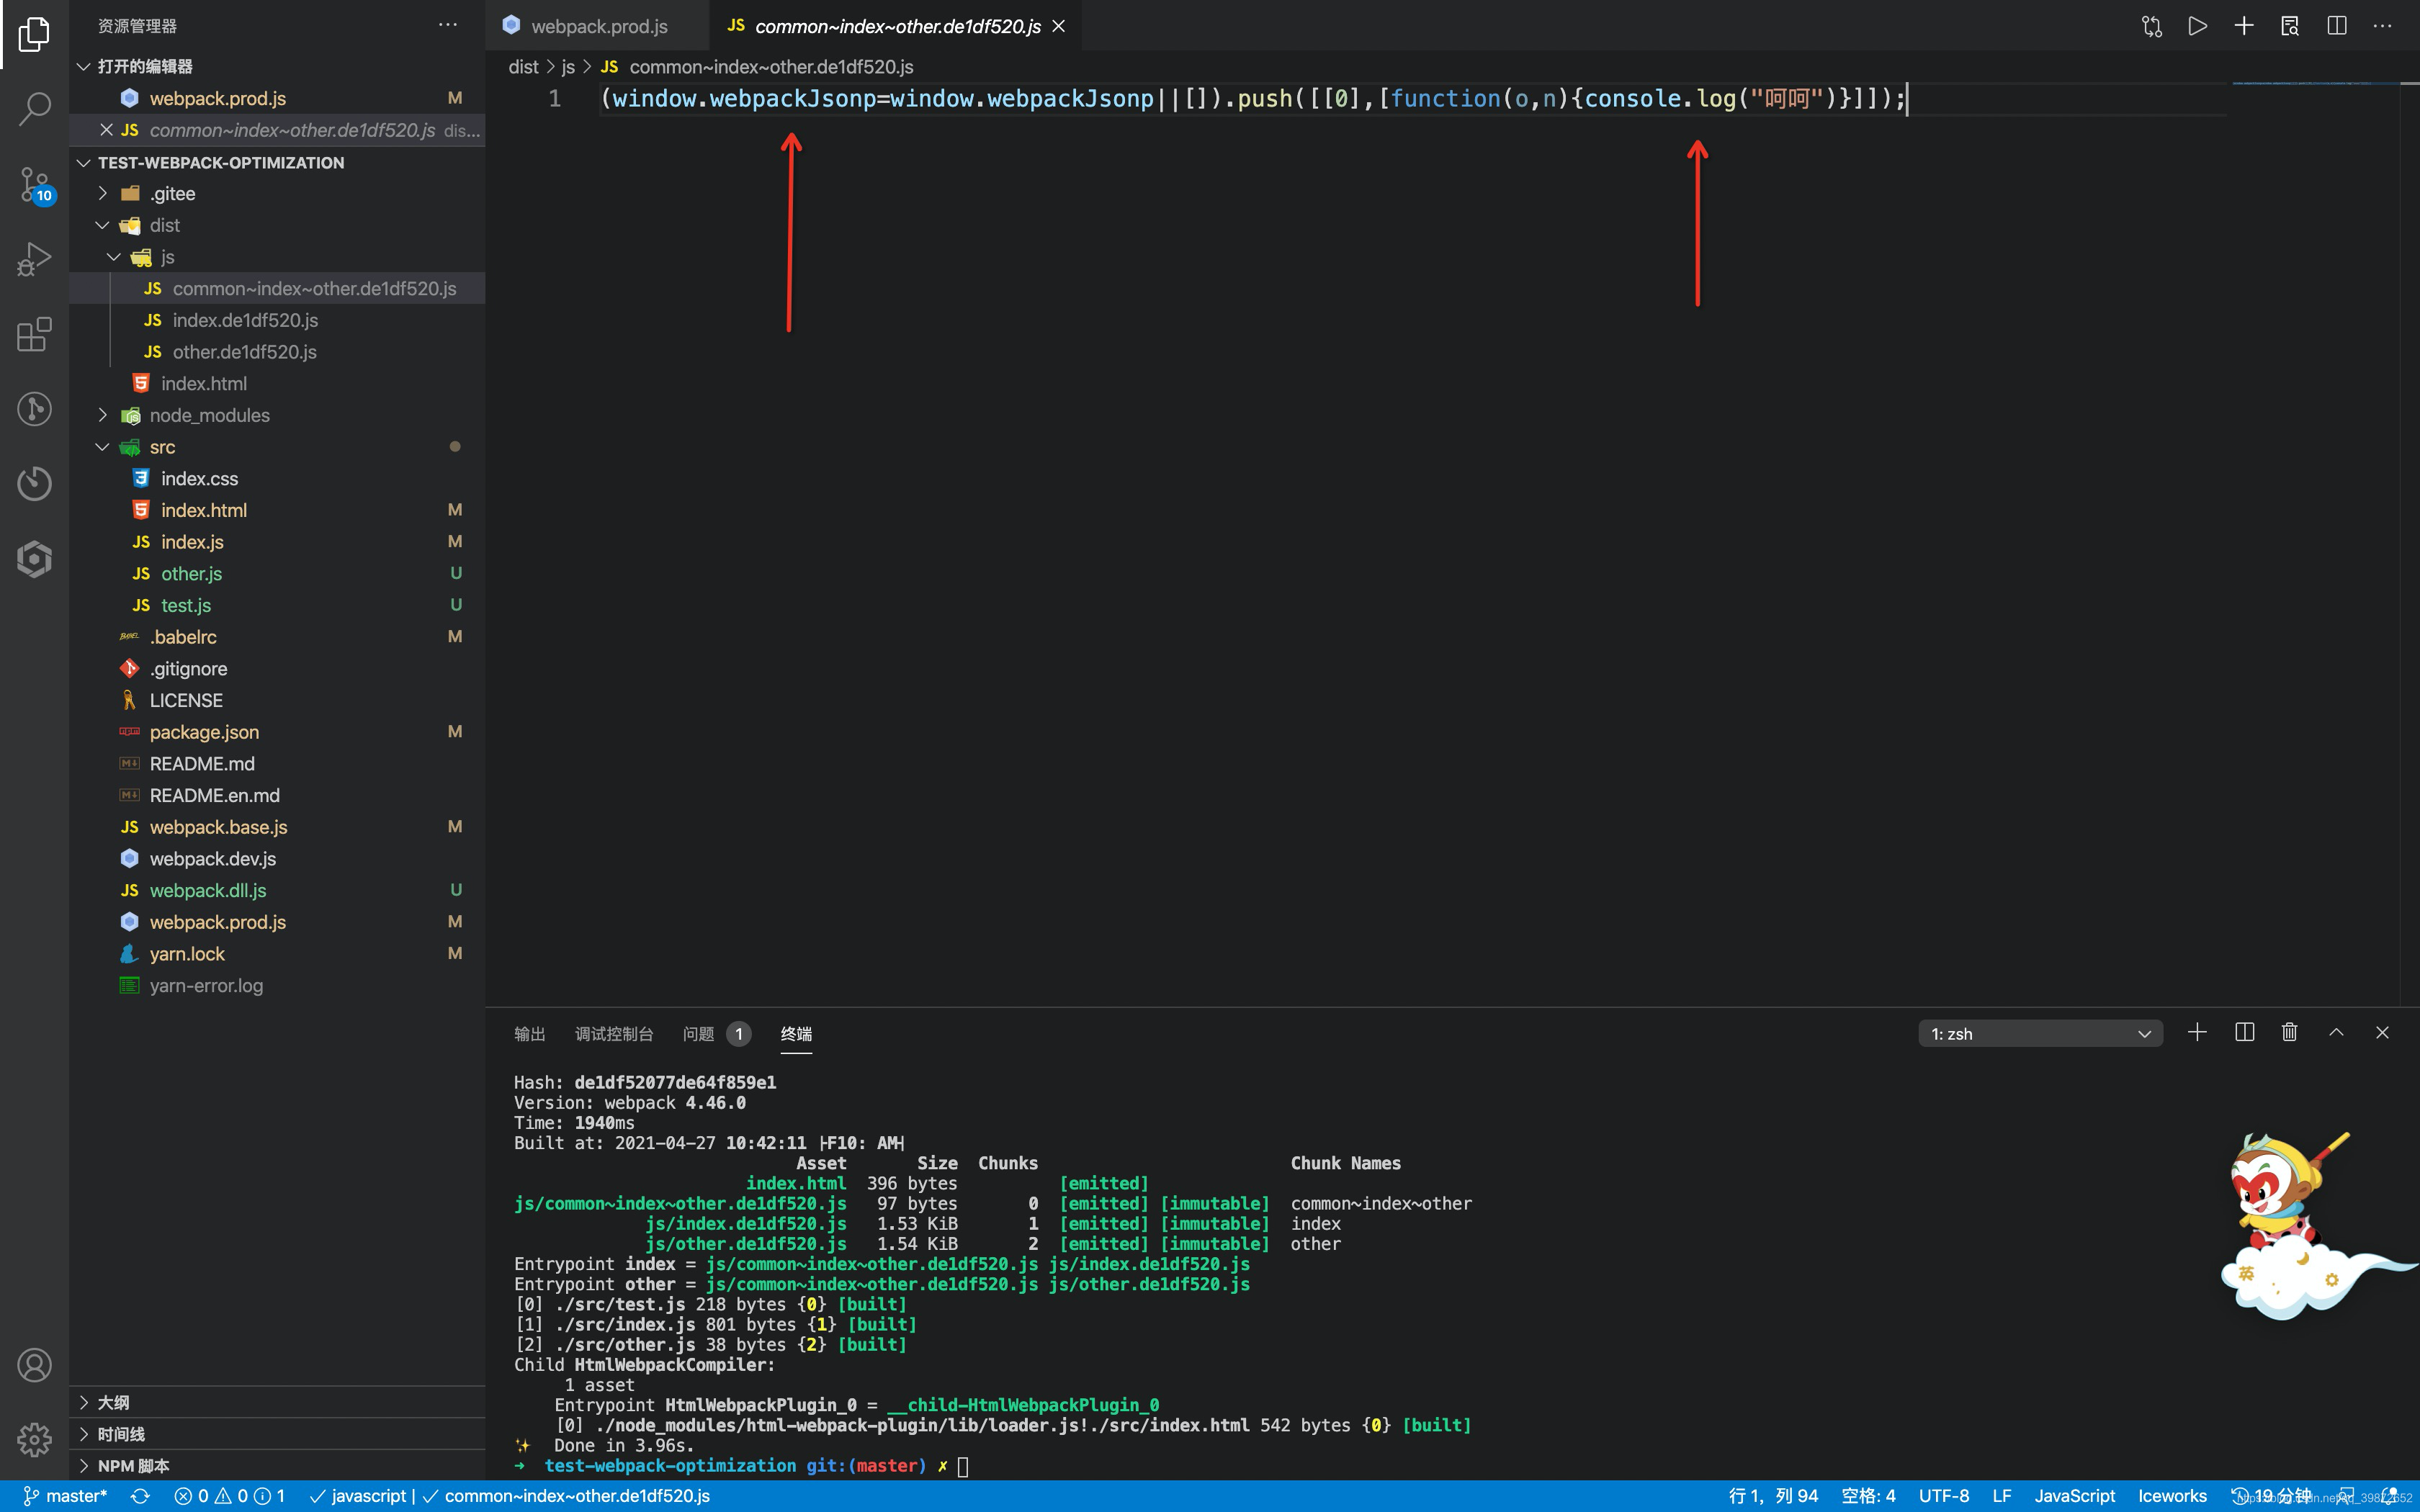Split the terminal panel
The width and height of the screenshot is (2420, 1512).
[2244, 1032]
